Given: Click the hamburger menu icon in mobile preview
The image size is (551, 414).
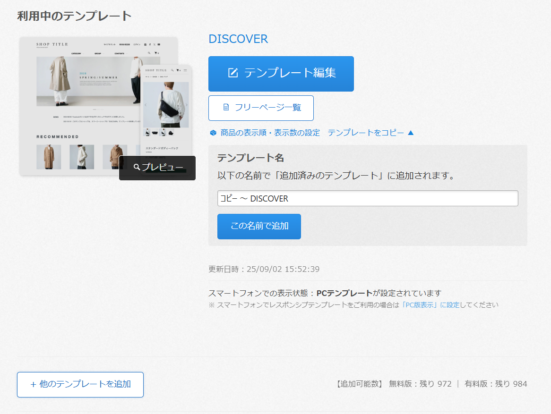Looking at the screenshot, I should 185,70.
